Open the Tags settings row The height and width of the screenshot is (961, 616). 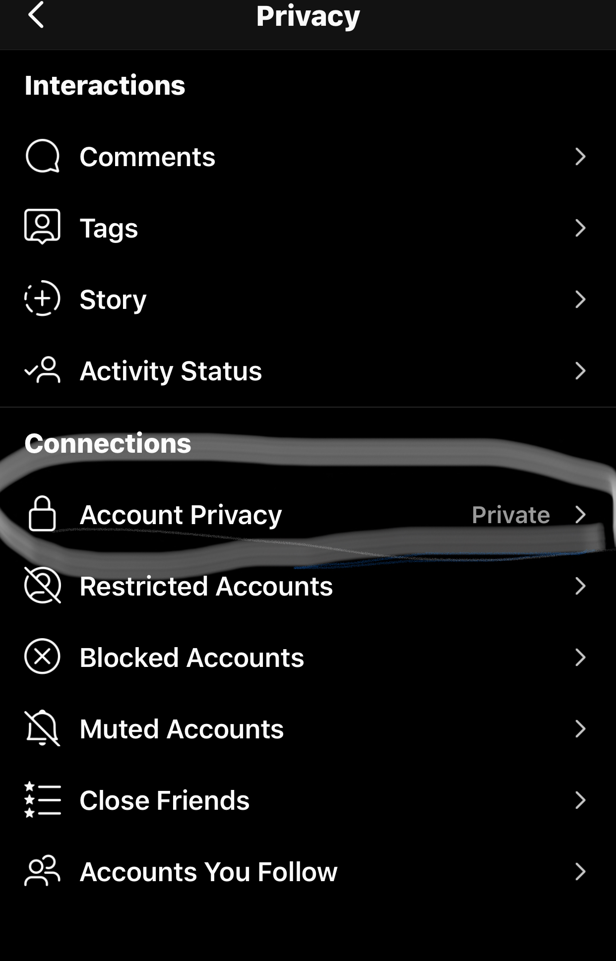(x=109, y=228)
